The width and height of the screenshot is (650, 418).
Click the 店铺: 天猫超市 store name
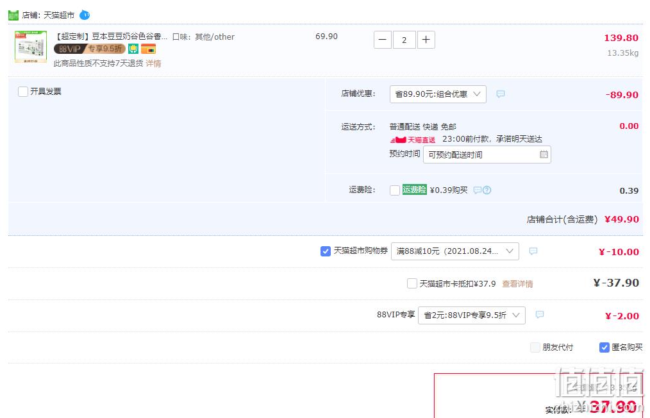tap(49, 15)
